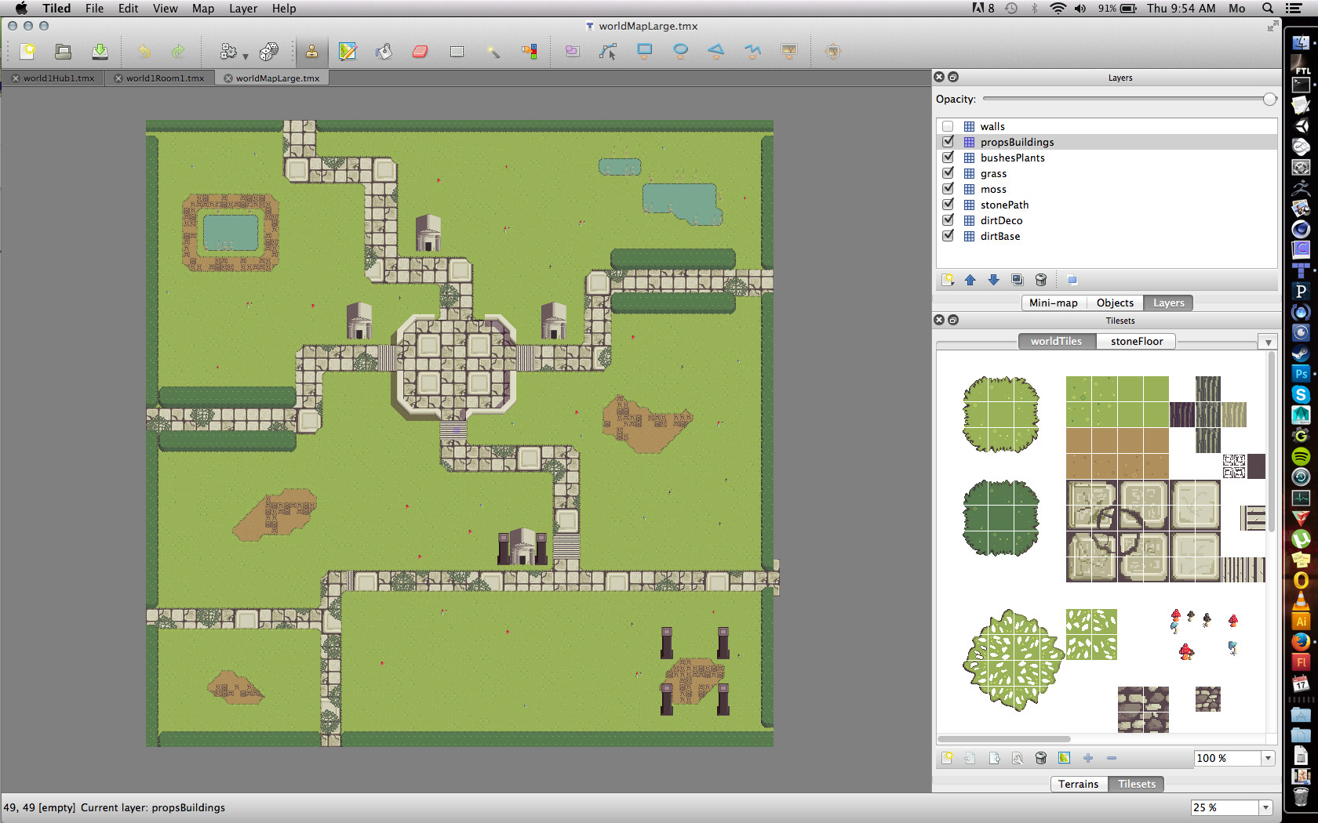Screen dimensions: 1318x823
Task: Switch to the stoneFloor tileset tab
Action: pos(1136,341)
